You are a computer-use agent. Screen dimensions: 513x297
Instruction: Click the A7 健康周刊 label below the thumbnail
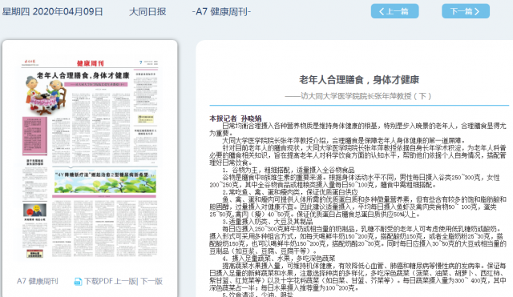click(x=38, y=281)
